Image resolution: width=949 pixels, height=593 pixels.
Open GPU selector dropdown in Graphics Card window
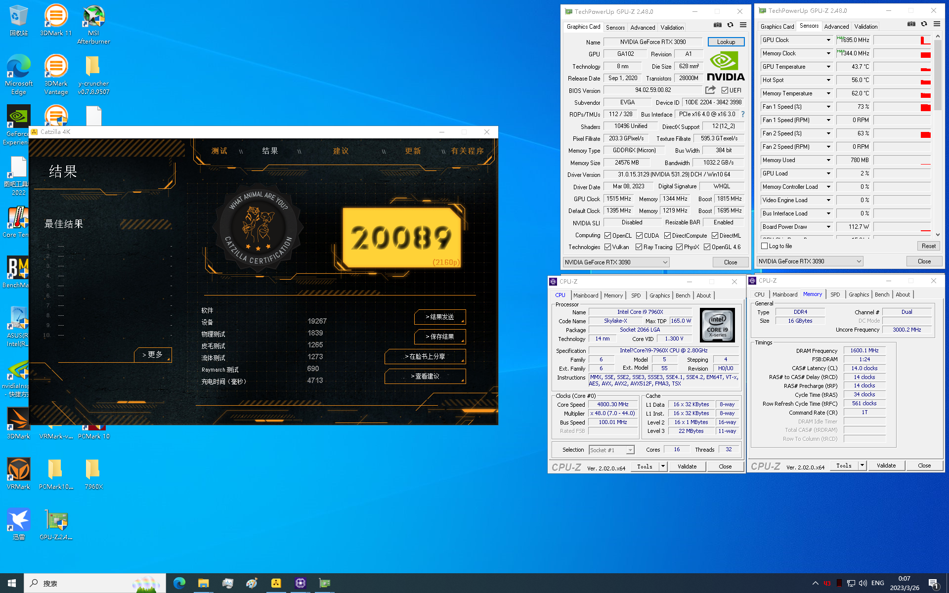[x=616, y=262]
